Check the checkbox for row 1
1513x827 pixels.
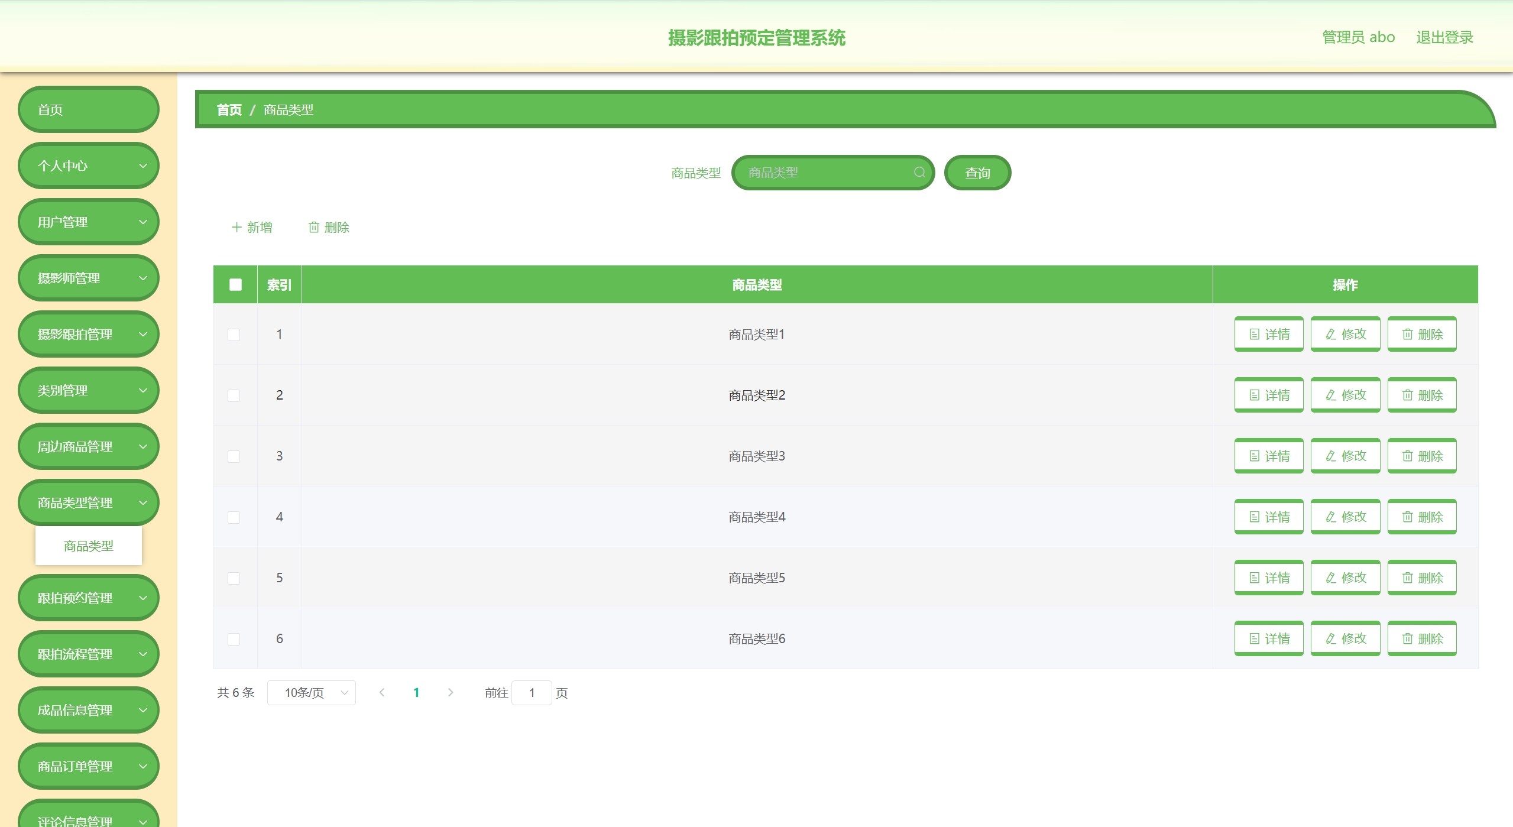[234, 335]
